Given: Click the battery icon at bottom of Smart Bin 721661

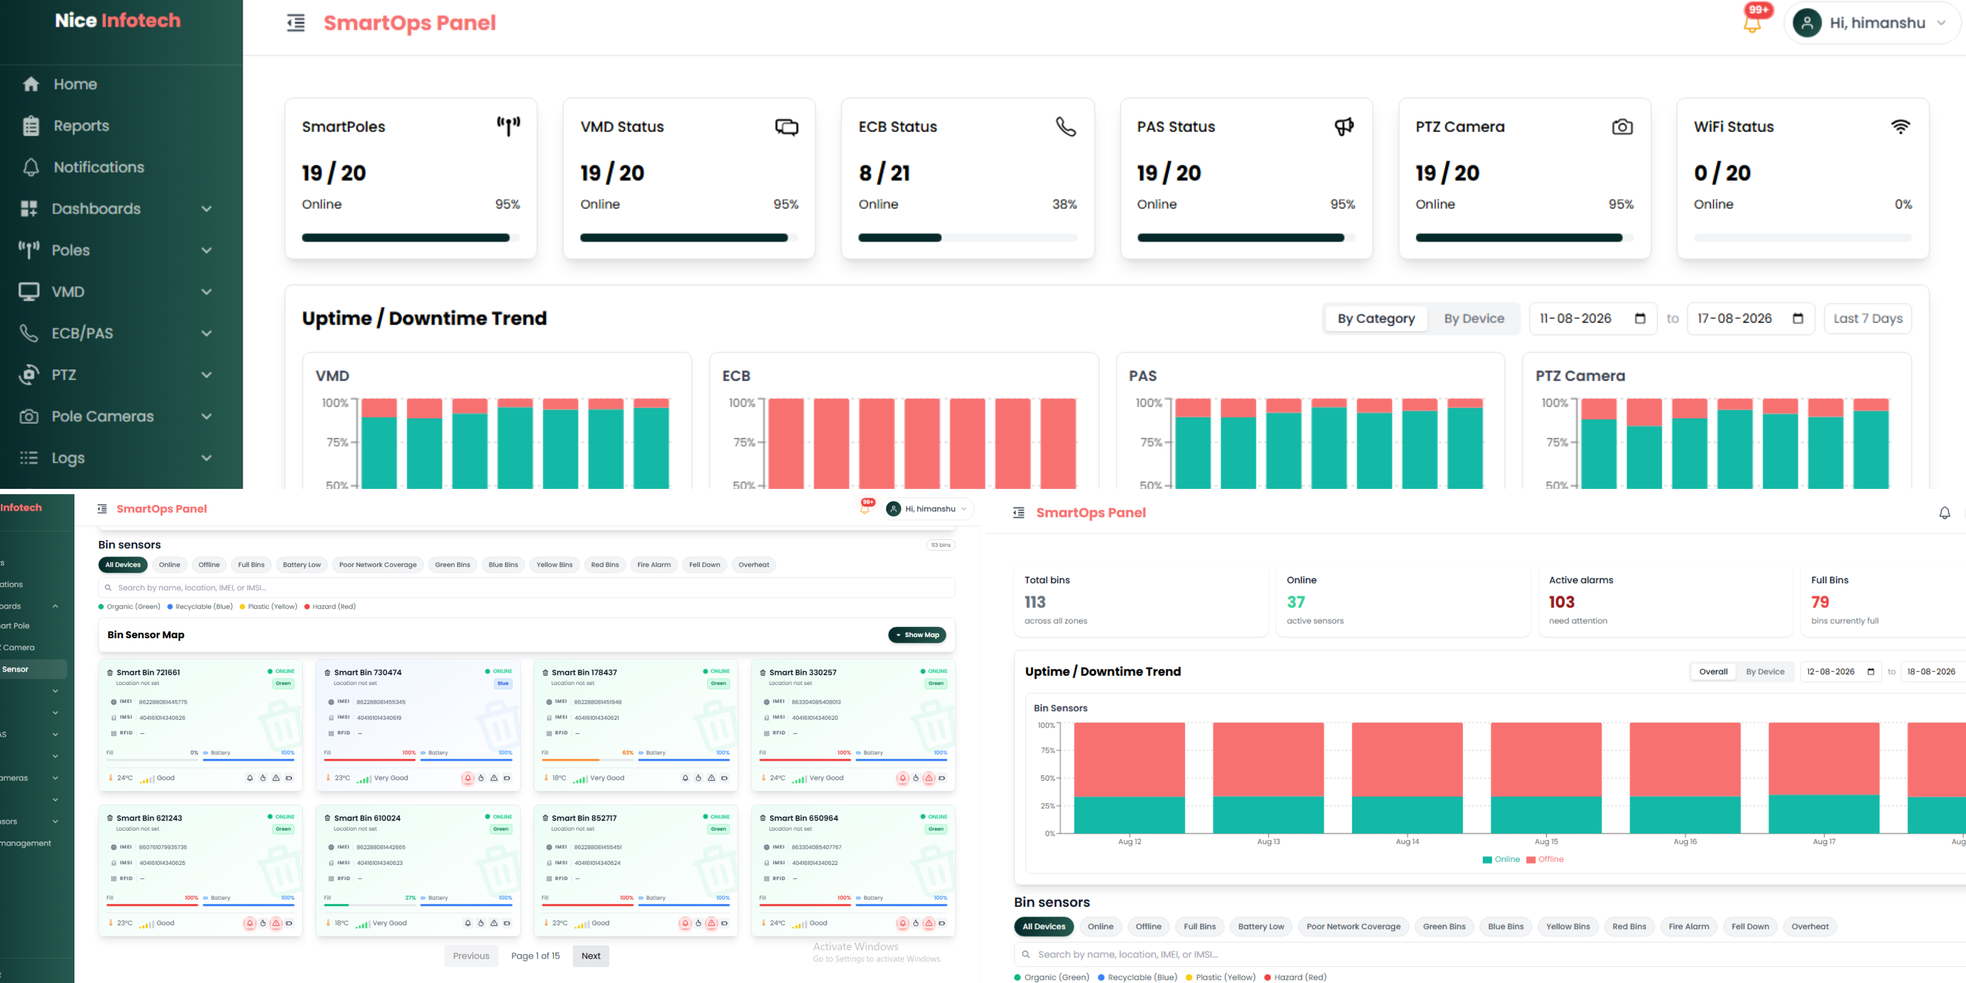Looking at the screenshot, I should tap(289, 778).
